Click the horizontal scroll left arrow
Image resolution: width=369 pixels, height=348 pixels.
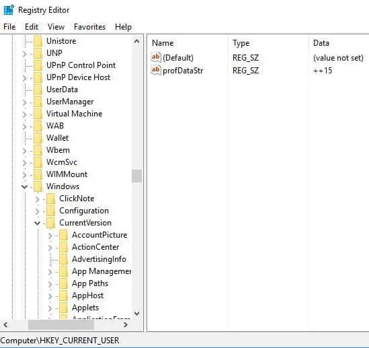(x=5, y=325)
